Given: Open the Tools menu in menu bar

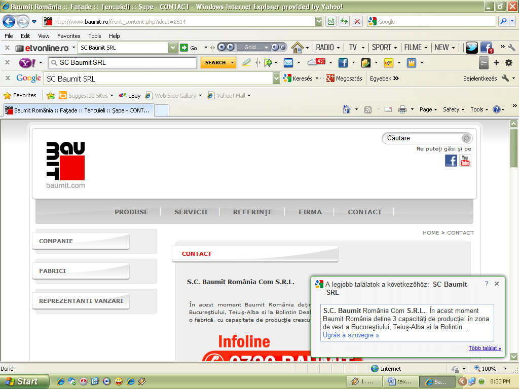Looking at the screenshot, I should pyautogui.click(x=95, y=36).
